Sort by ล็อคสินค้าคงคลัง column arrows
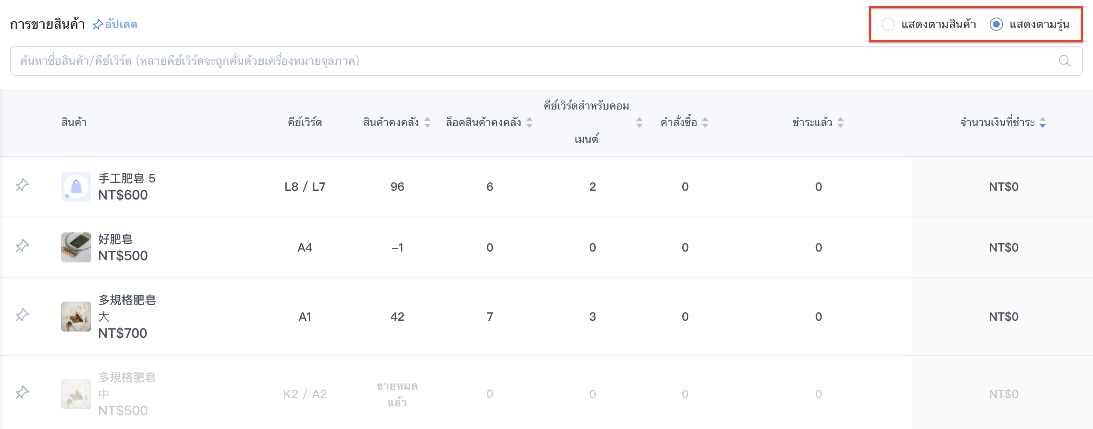 [529, 122]
